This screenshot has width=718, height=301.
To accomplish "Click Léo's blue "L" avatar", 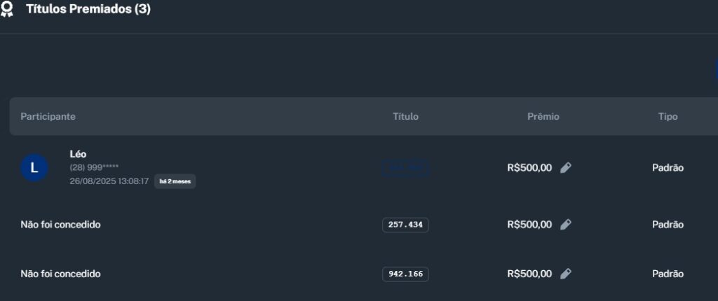I will pyautogui.click(x=34, y=167).
